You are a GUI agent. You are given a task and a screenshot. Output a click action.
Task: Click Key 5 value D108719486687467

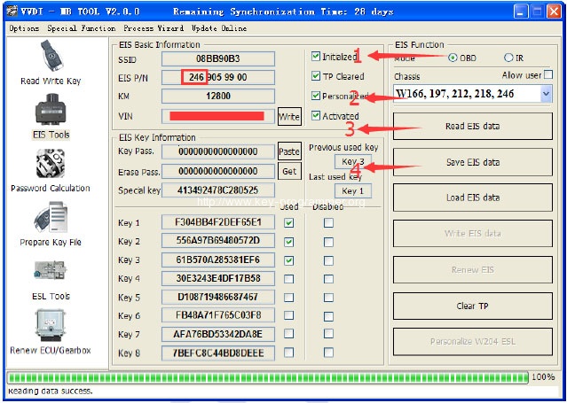pos(218,298)
